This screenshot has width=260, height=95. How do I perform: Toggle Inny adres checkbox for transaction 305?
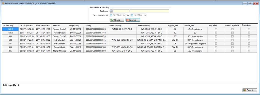tap(216, 51)
